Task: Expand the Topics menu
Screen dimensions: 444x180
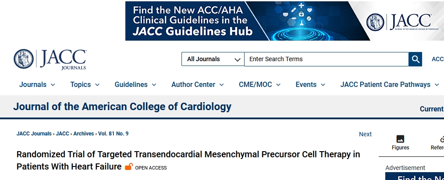Action: [85, 85]
